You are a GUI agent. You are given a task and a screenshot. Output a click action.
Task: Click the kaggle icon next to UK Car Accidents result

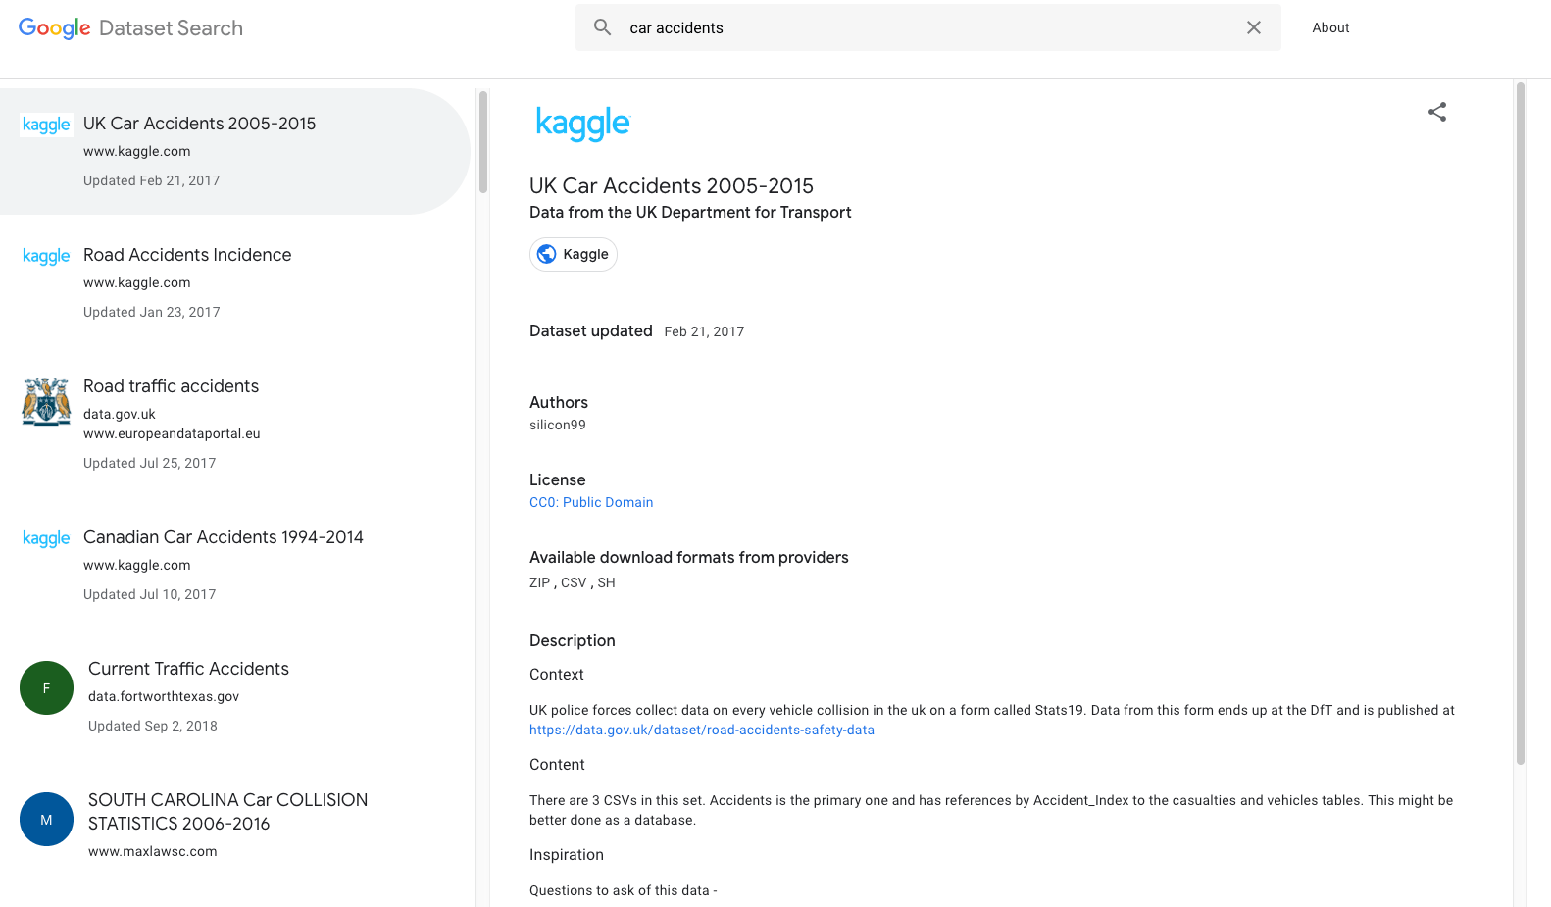46,124
